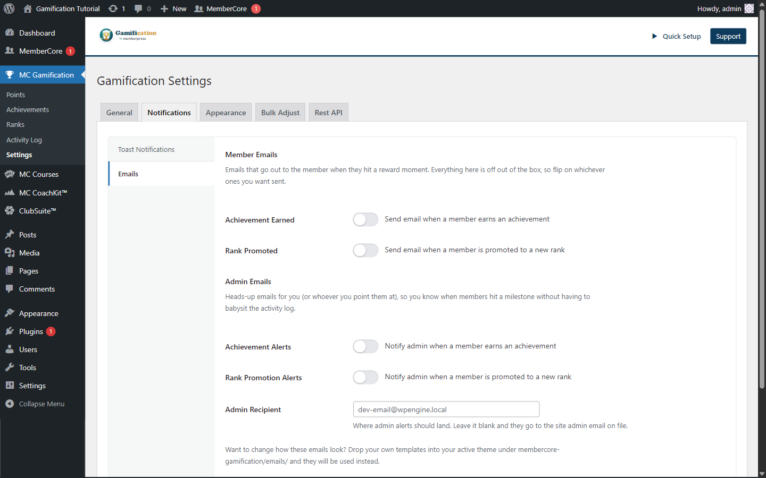
Task: Switch on Rank Promotion Alerts toggle
Action: point(365,377)
